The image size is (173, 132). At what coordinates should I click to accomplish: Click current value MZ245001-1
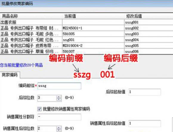(72, 28)
